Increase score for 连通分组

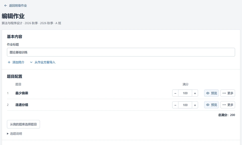pyautogui.click(x=195, y=105)
